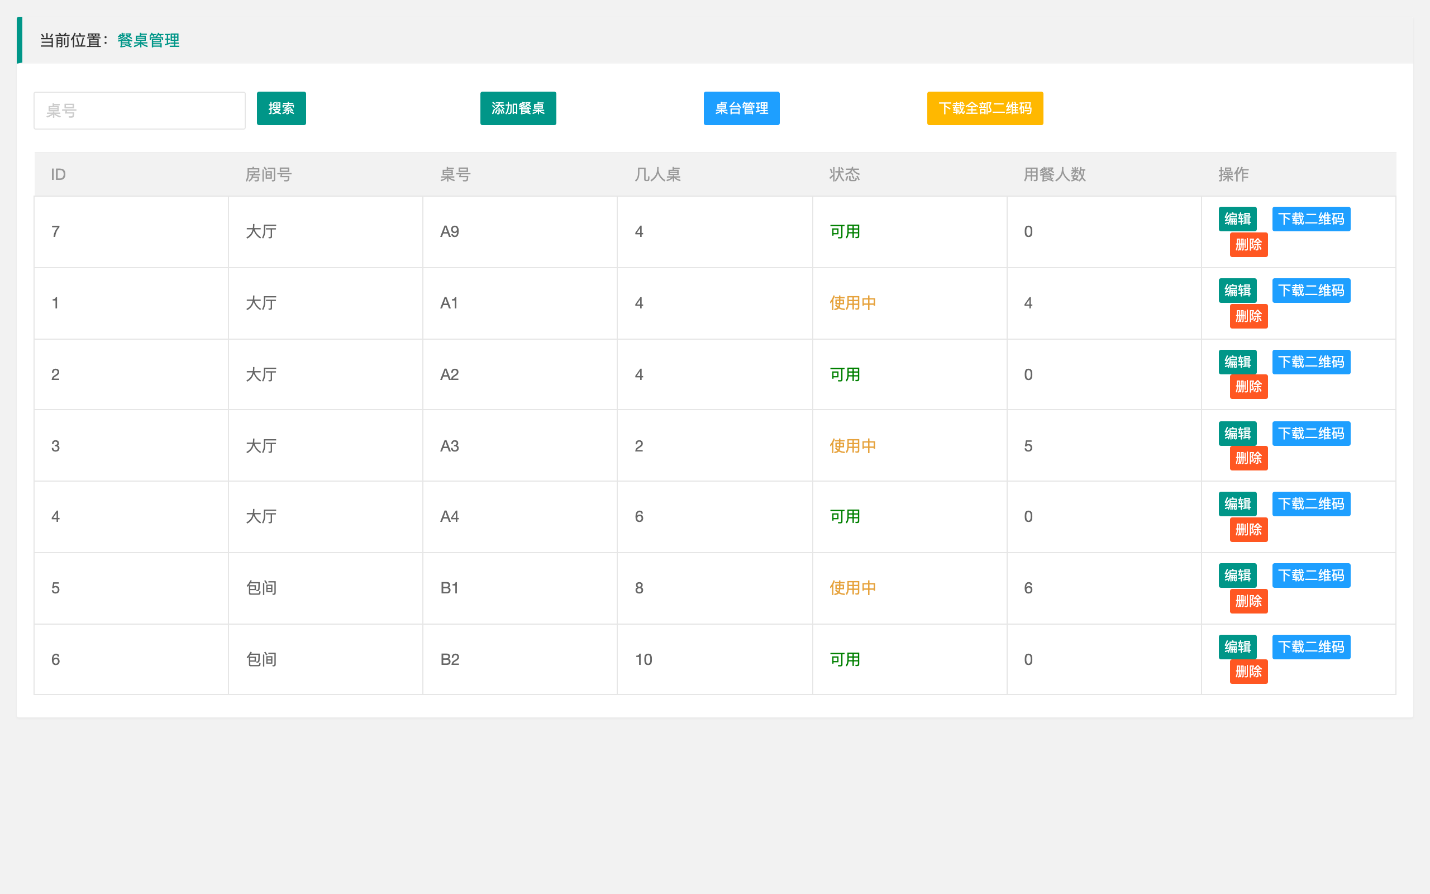Open 桌台管理

point(742,108)
